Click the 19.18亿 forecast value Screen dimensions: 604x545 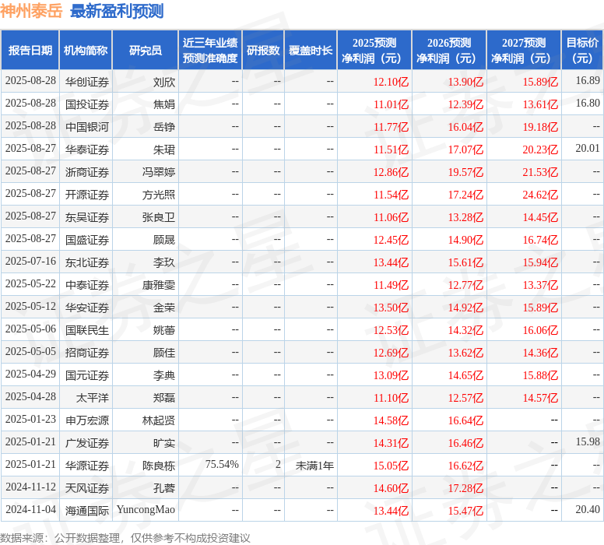(540, 127)
